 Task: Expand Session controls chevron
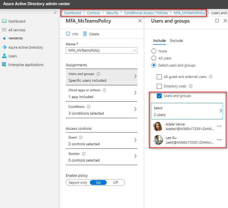click(x=135, y=156)
